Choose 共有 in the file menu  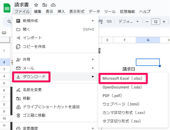(x=55, y=59)
